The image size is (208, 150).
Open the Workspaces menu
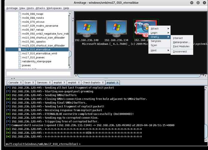54,8
